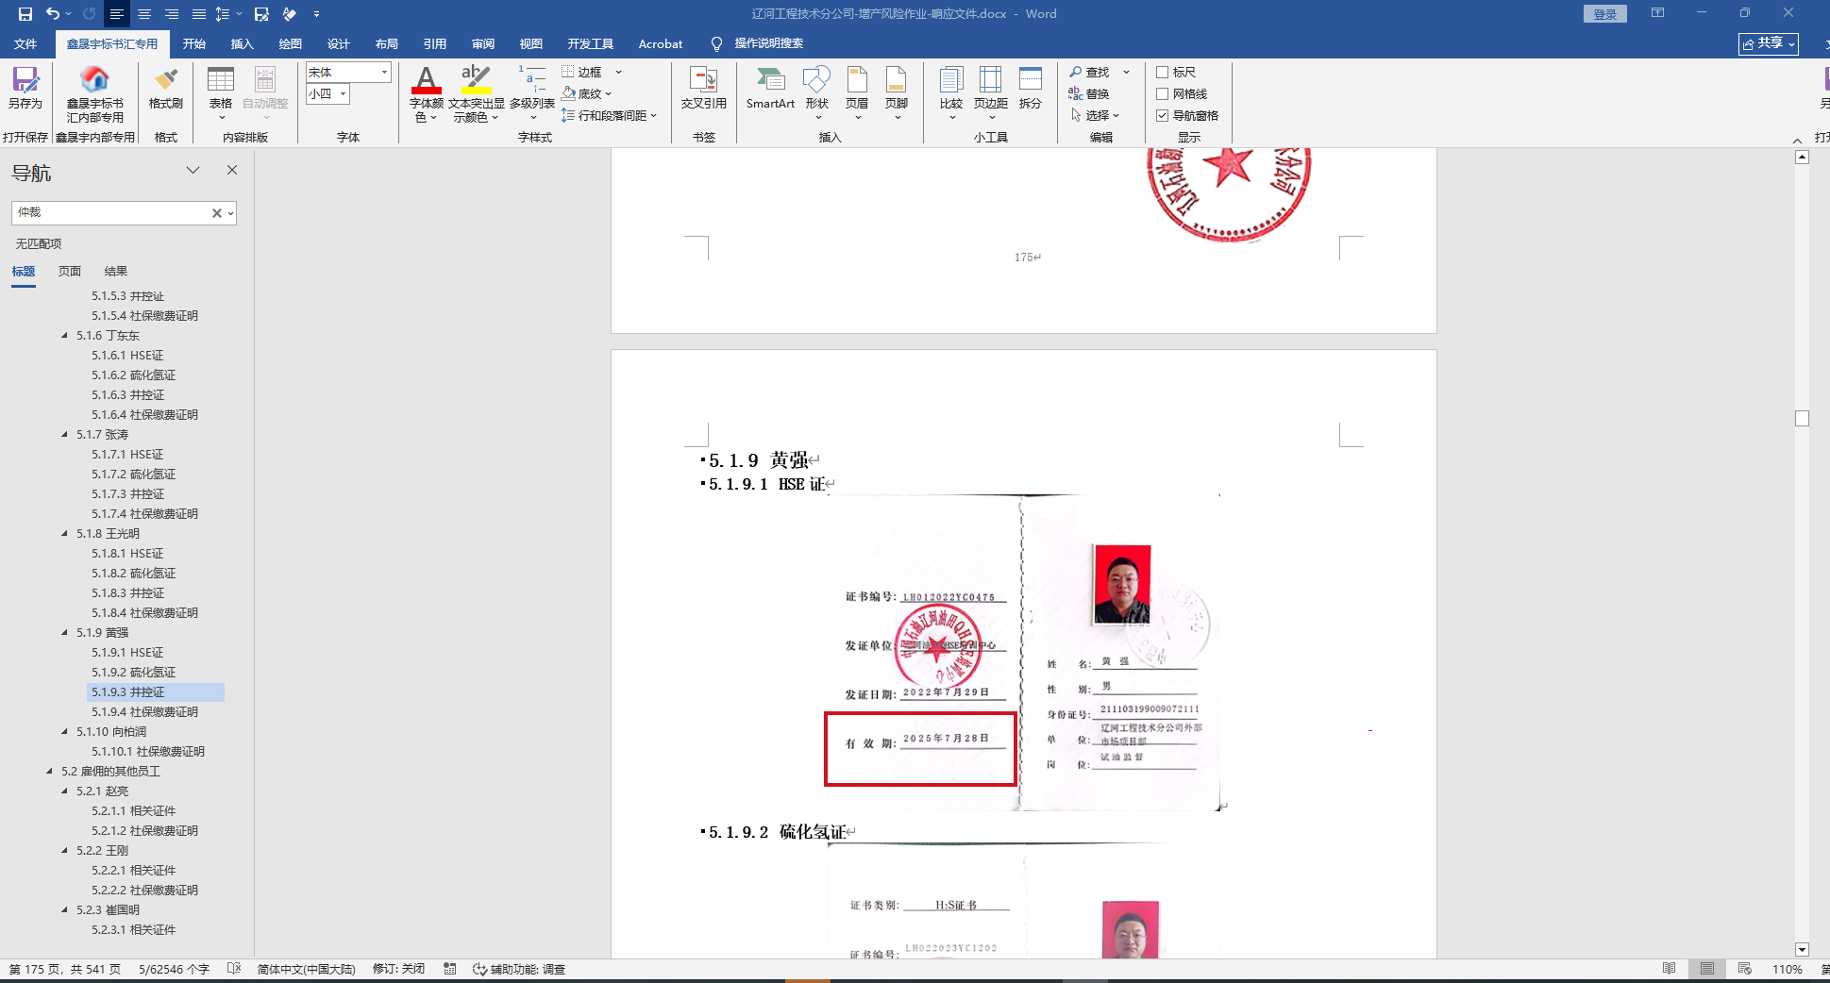
Task: Click the 110% zoom level indicator
Action: [1788, 969]
